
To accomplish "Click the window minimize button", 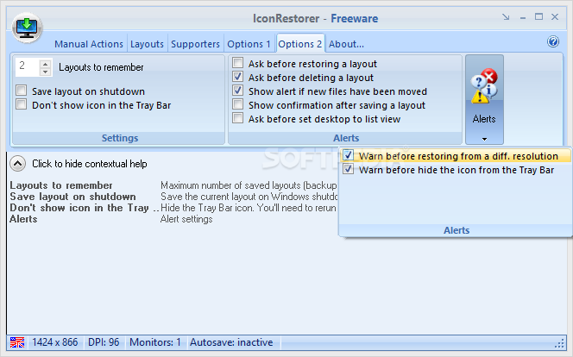I will pyautogui.click(x=523, y=17).
